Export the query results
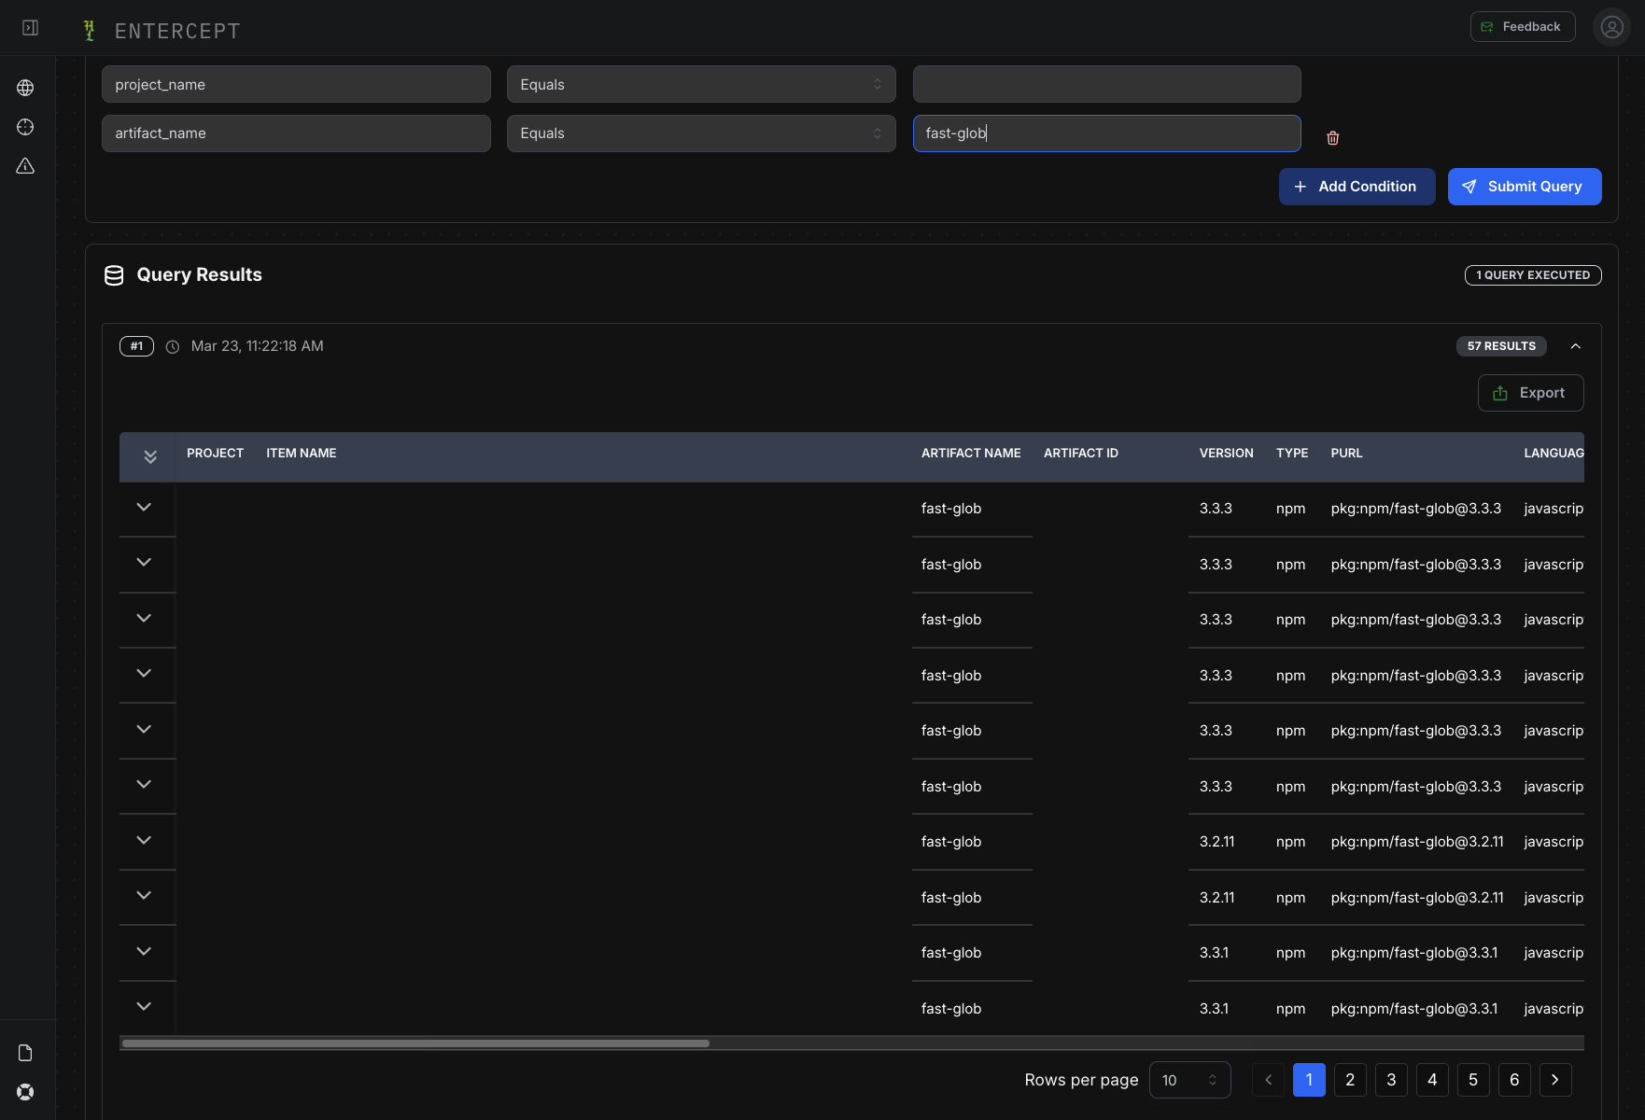This screenshot has height=1120, width=1645. (x=1530, y=393)
